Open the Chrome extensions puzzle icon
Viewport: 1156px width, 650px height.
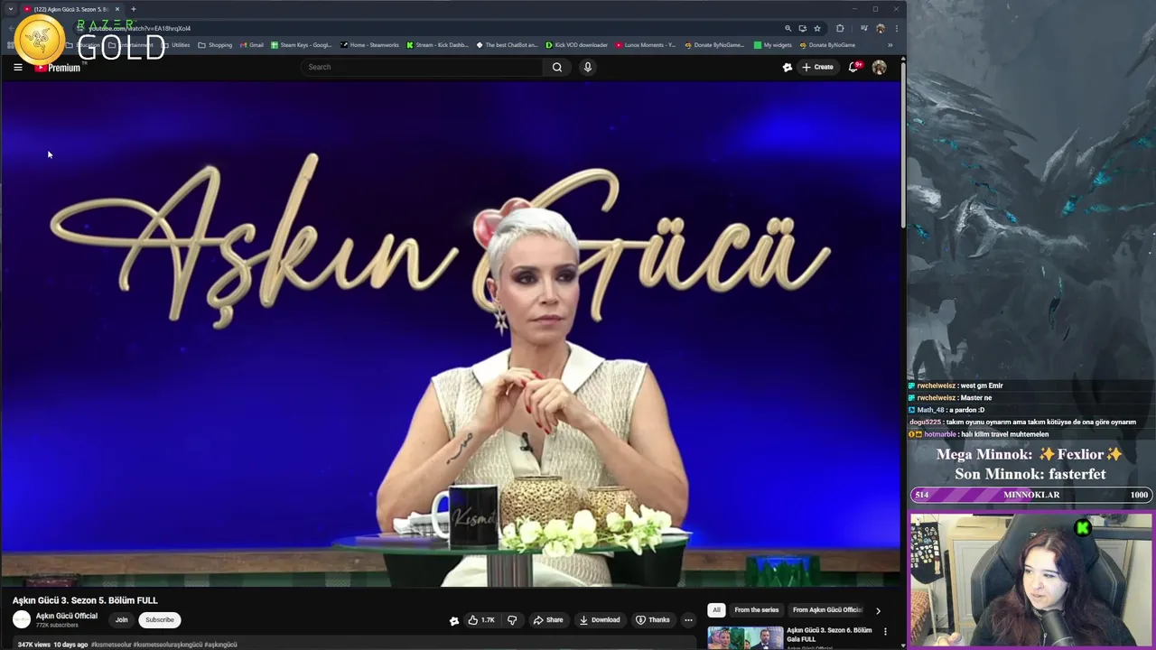(x=840, y=28)
